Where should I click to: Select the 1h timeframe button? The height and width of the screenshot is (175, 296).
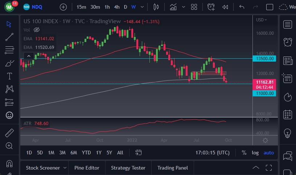click(107, 7)
